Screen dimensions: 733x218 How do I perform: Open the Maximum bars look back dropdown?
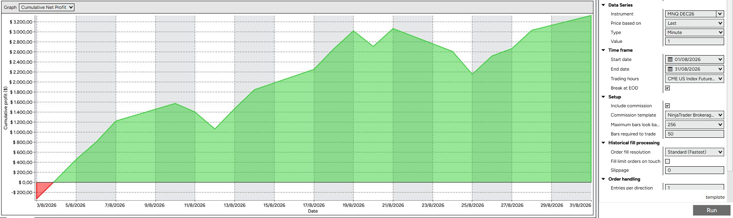click(x=694, y=125)
